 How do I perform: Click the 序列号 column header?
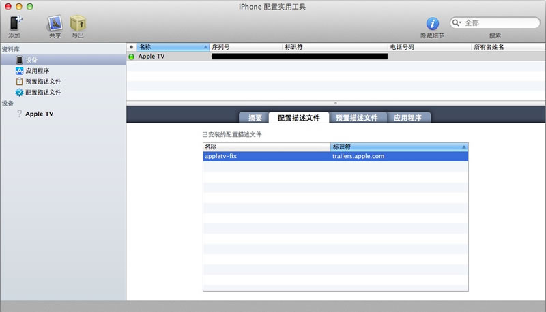(x=246, y=47)
